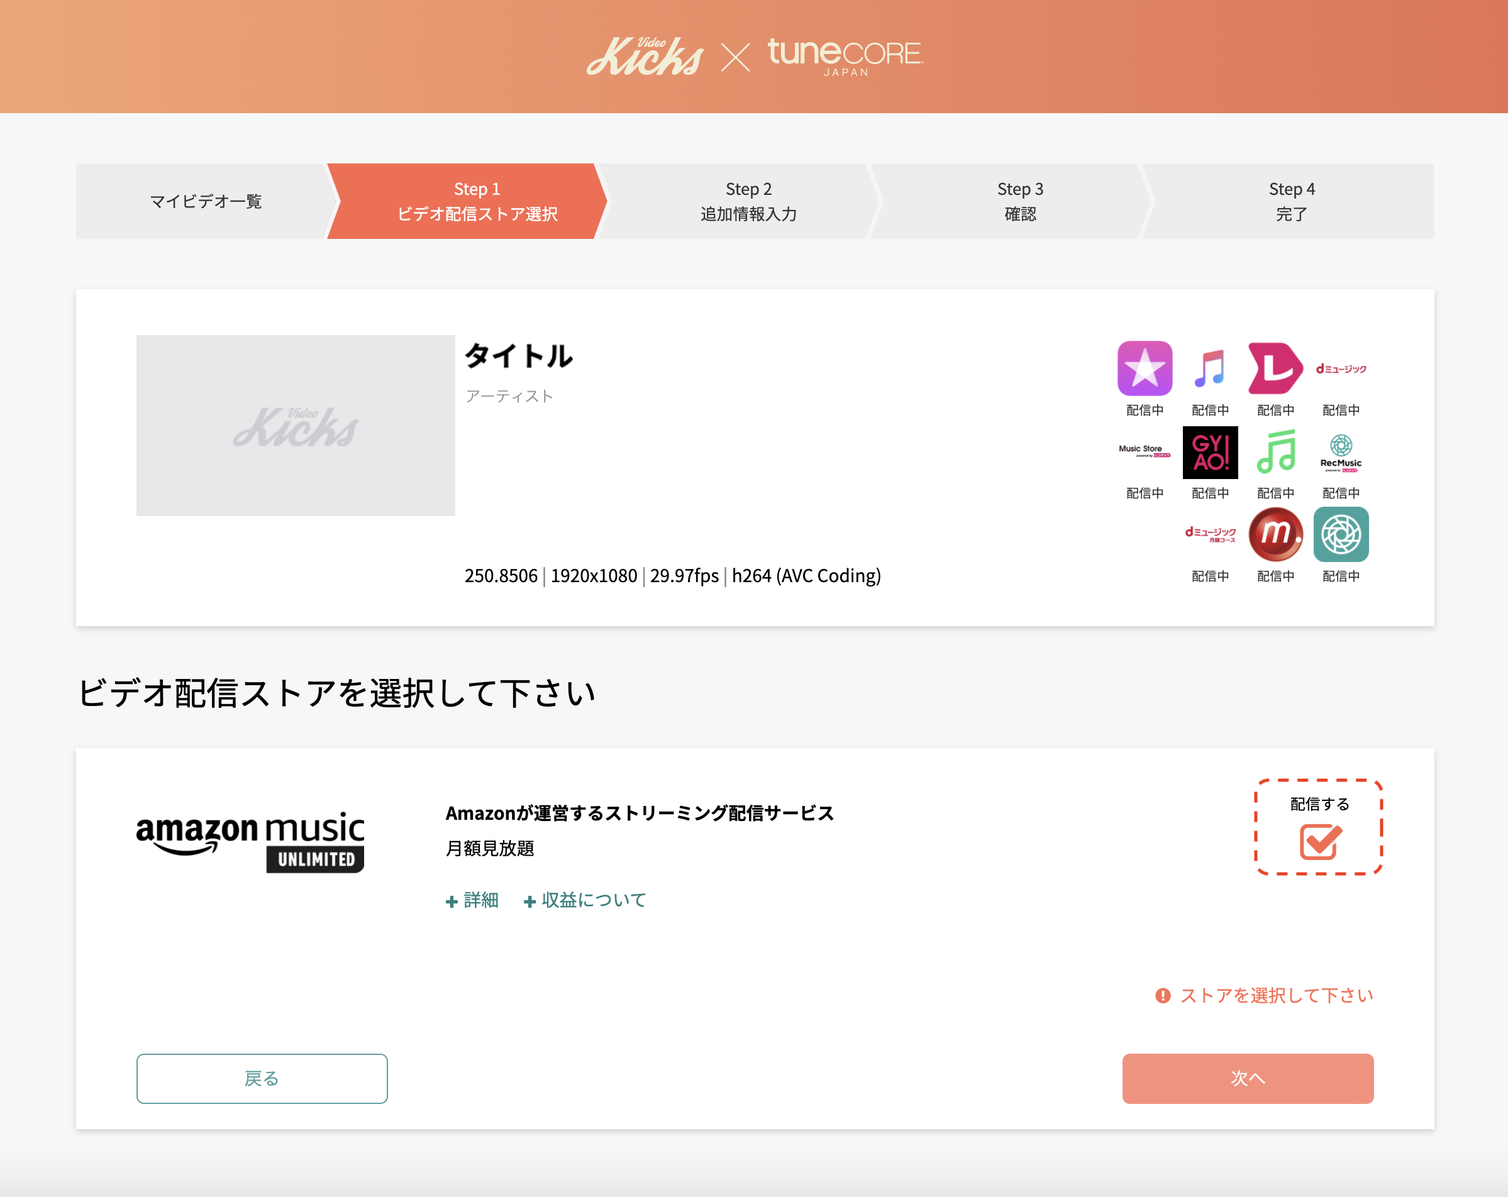
Task: Click the ストアを選択して下さい error message
Action: tap(1277, 996)
